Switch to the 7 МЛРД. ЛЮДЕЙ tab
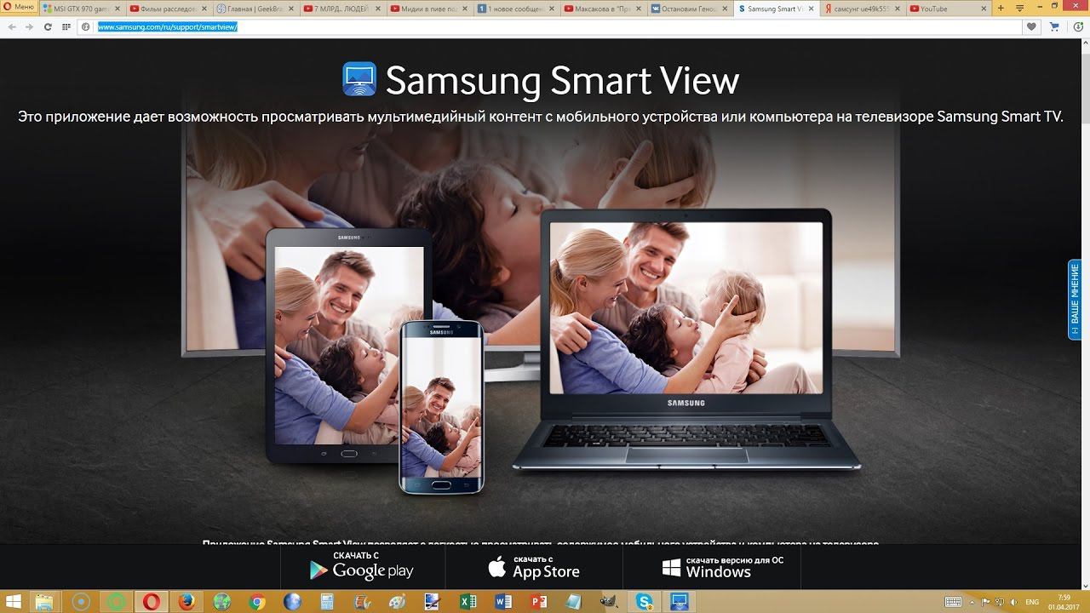The height and width of the screenshot is (613, 1090). tap(342, 9)
